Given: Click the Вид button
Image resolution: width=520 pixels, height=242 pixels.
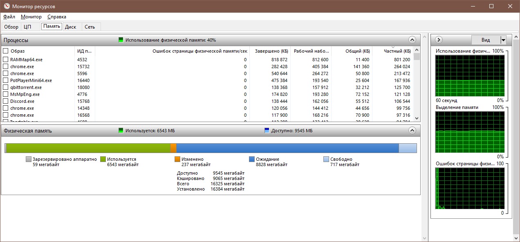Looking at the screenshot, I should (486, 40).
